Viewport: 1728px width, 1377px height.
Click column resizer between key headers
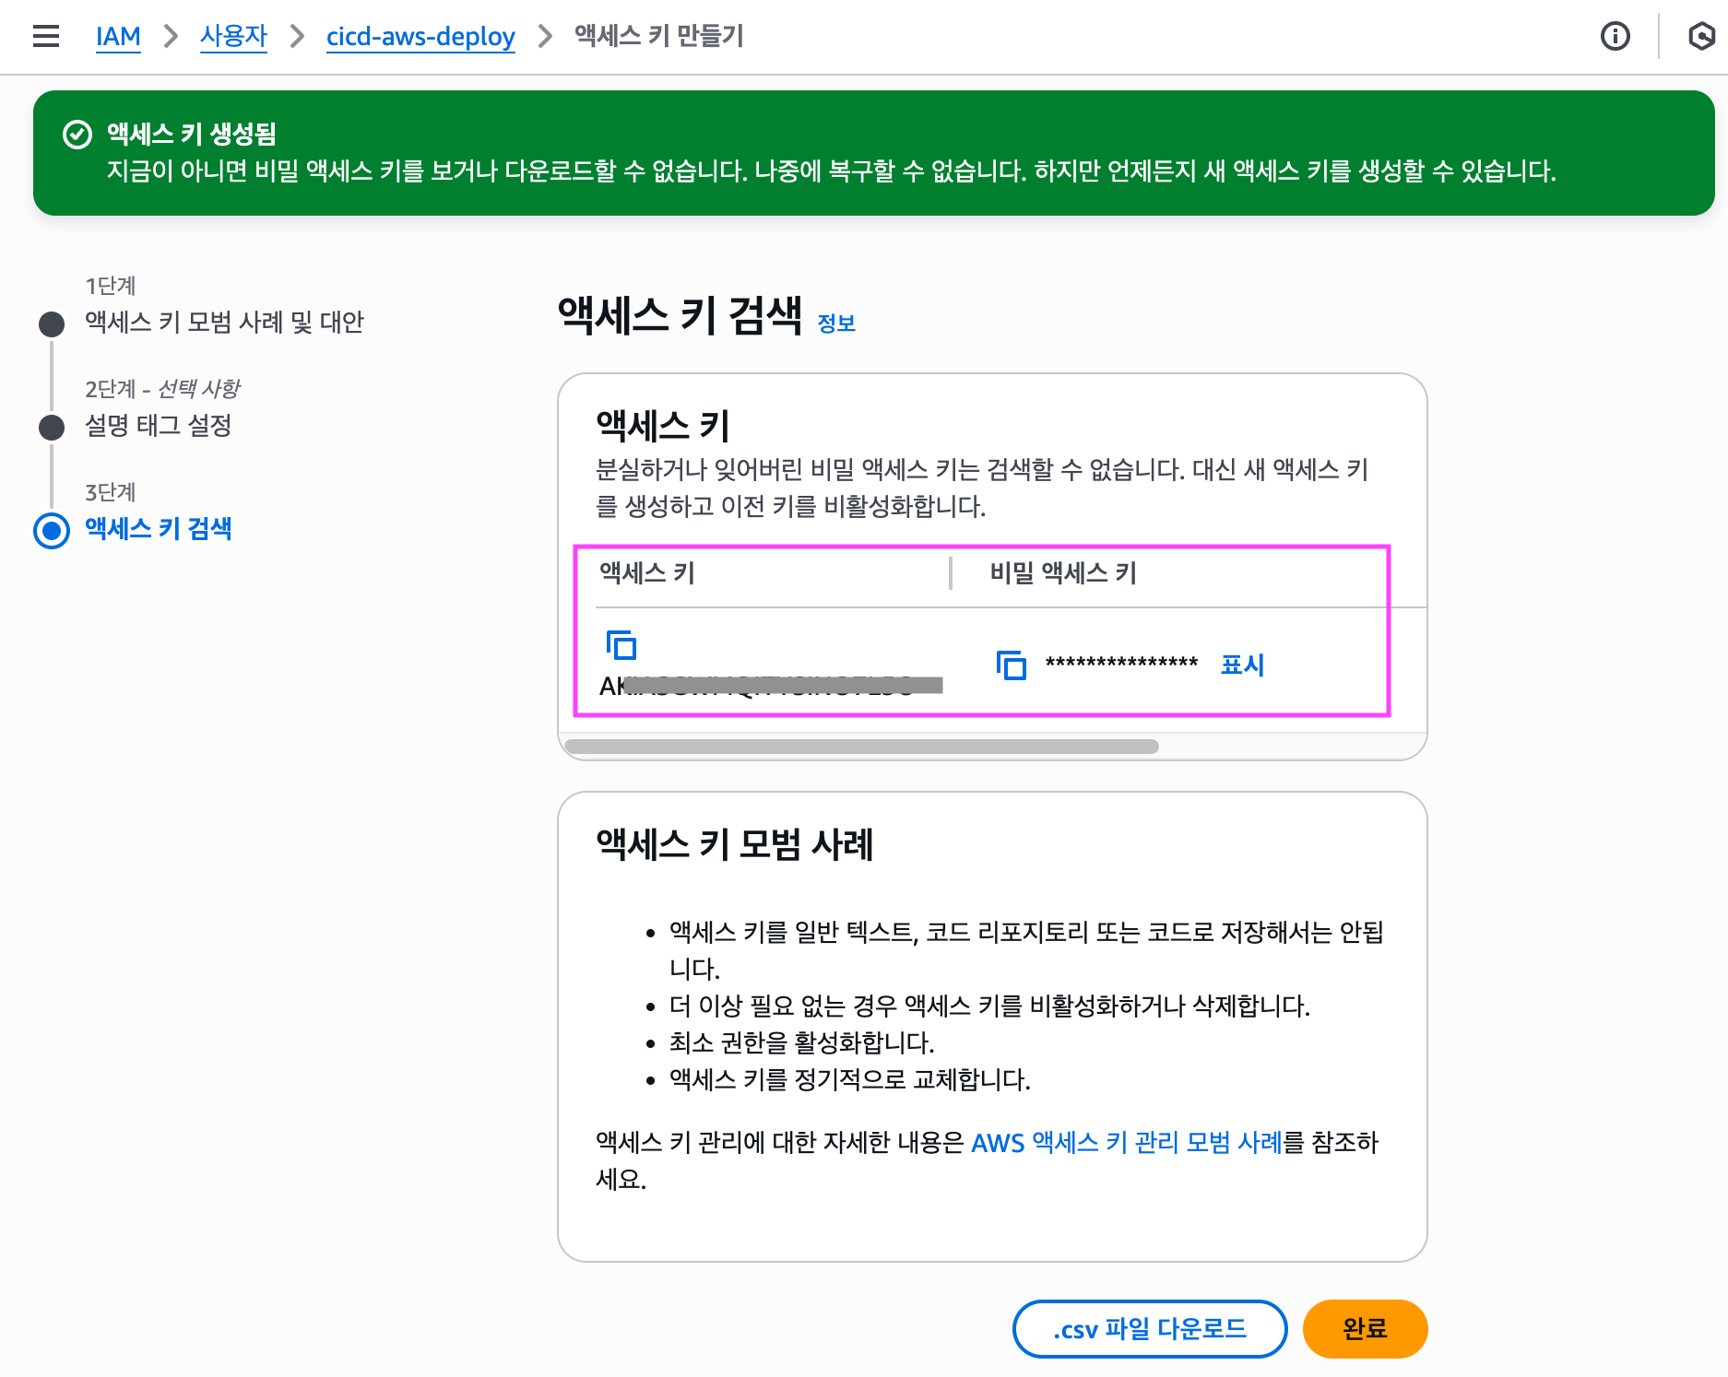[x=951, y=573]
